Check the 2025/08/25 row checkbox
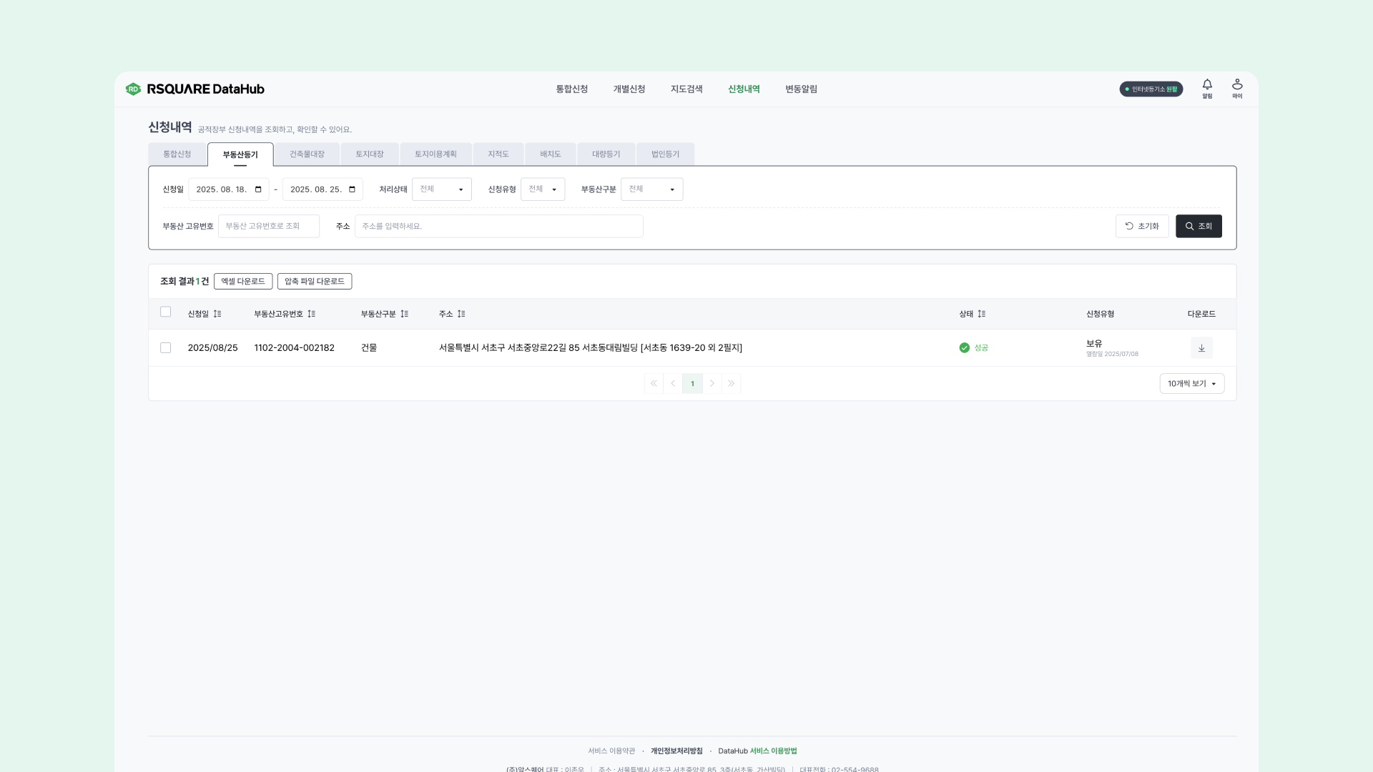The image size is (1373, 772). (166, 348)
